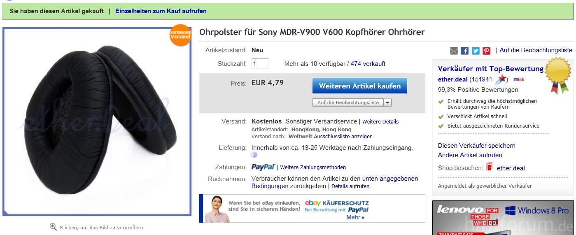Open 'Ausschlussliste anzeigen' link
This screenshot has width=576, height=235.
pyautogui.click(x=343, y=136)
